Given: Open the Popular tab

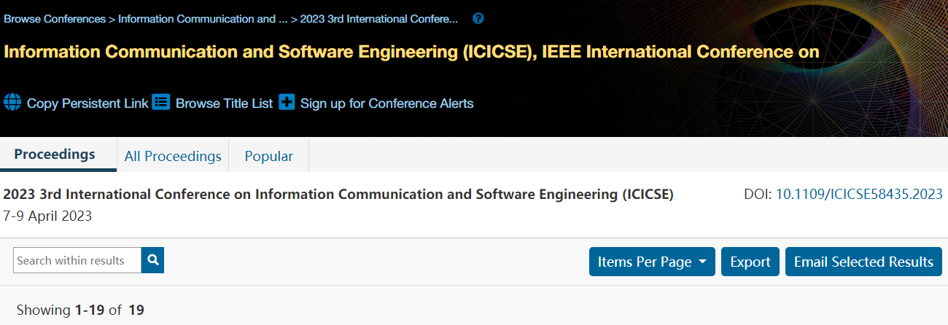Looking at the screenshot, I should [x=269, y=156].
